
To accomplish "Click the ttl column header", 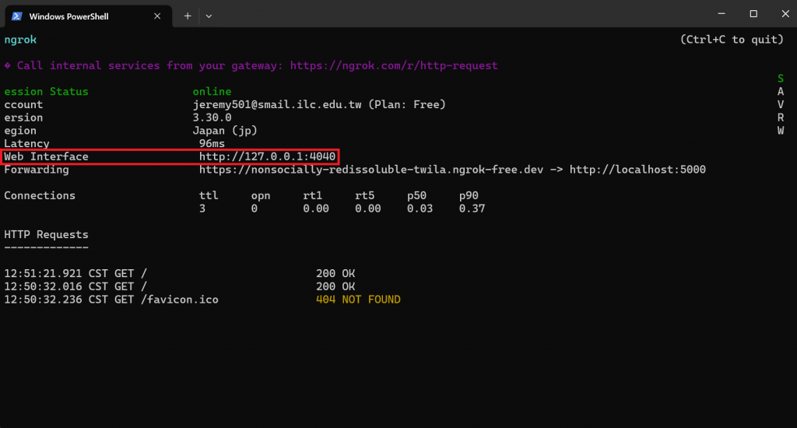I will [209, 195].
